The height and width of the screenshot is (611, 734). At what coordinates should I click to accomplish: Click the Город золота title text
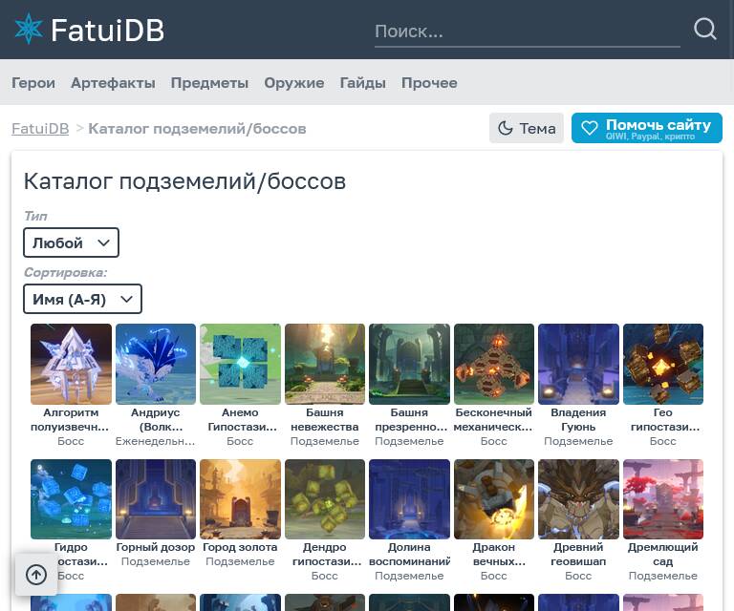tap(240, 547)
